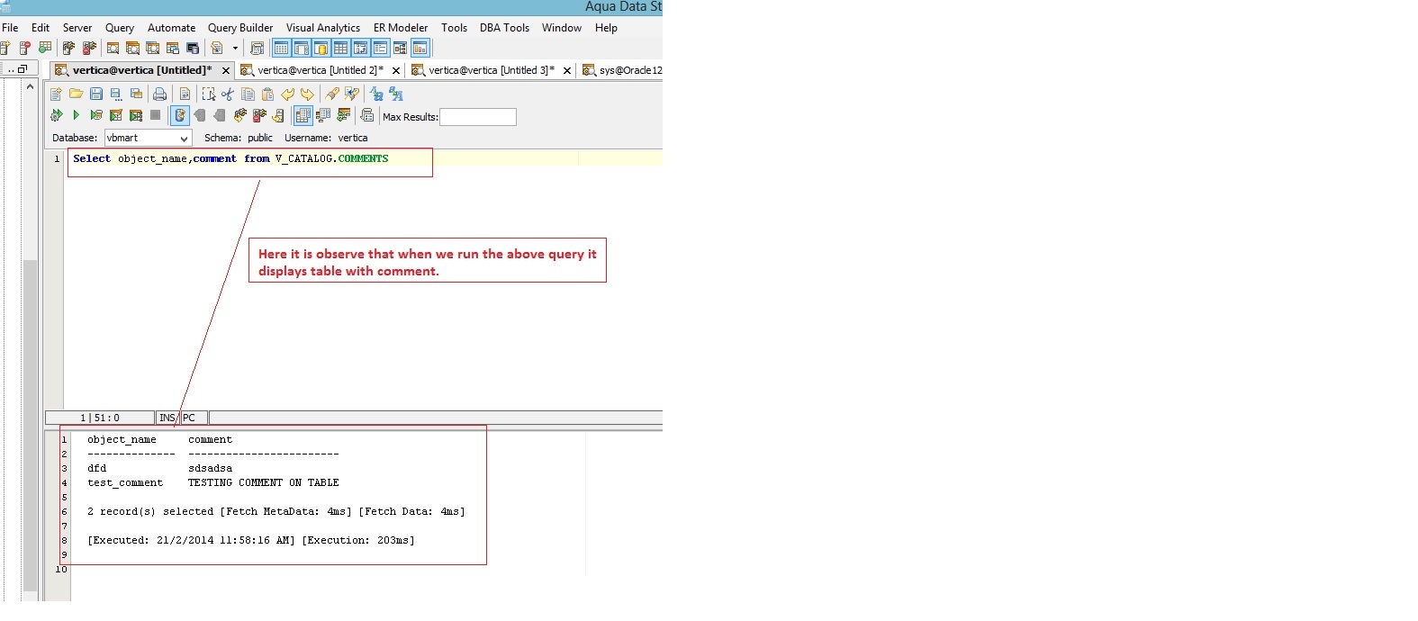Open the Automate menu
The height and width of the screenshot is (621, 1418).
[x=171, y=28]
